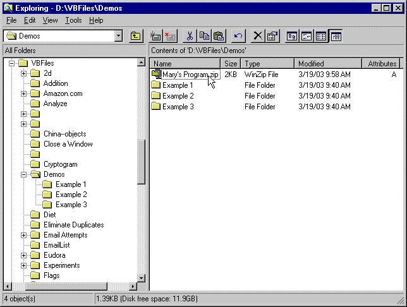Collapse the VBFiles tree node
The height and width of the screenshot is (307, 407).
[11, 63]
